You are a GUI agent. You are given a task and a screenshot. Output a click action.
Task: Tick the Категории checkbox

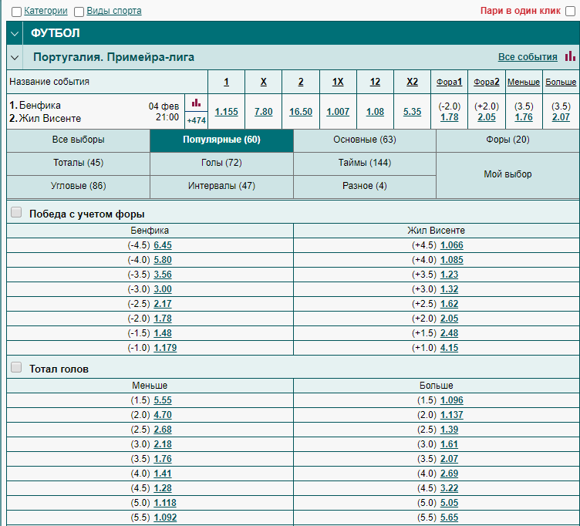tap(16, 12)
